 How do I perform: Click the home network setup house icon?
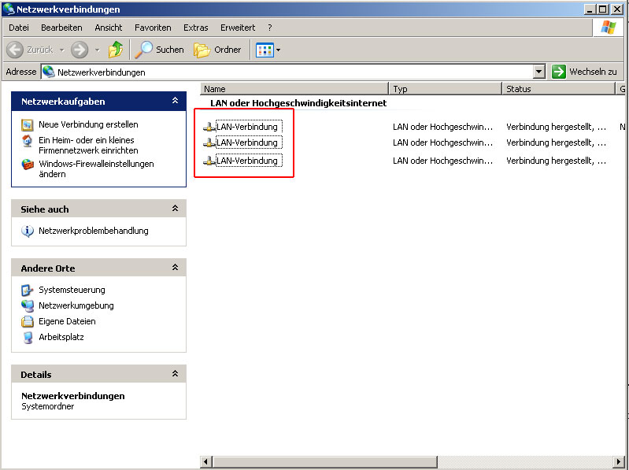28,141
